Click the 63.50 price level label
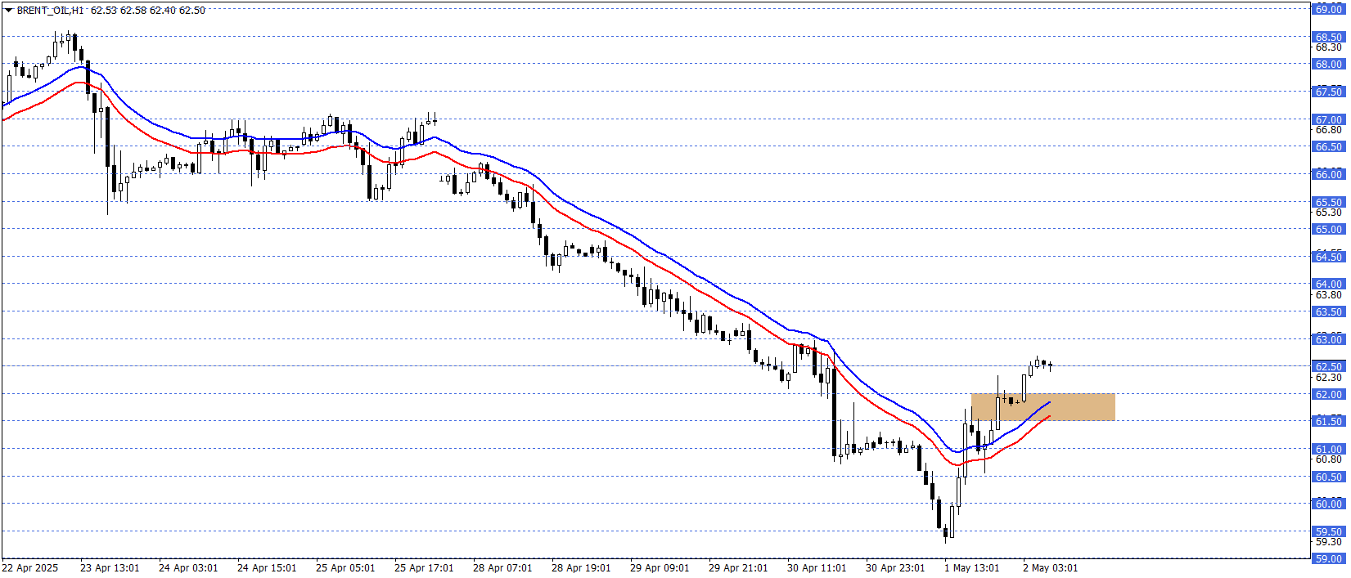Screen dimensions: 1351x578 pyautogui.click(x=1328, y=311)
